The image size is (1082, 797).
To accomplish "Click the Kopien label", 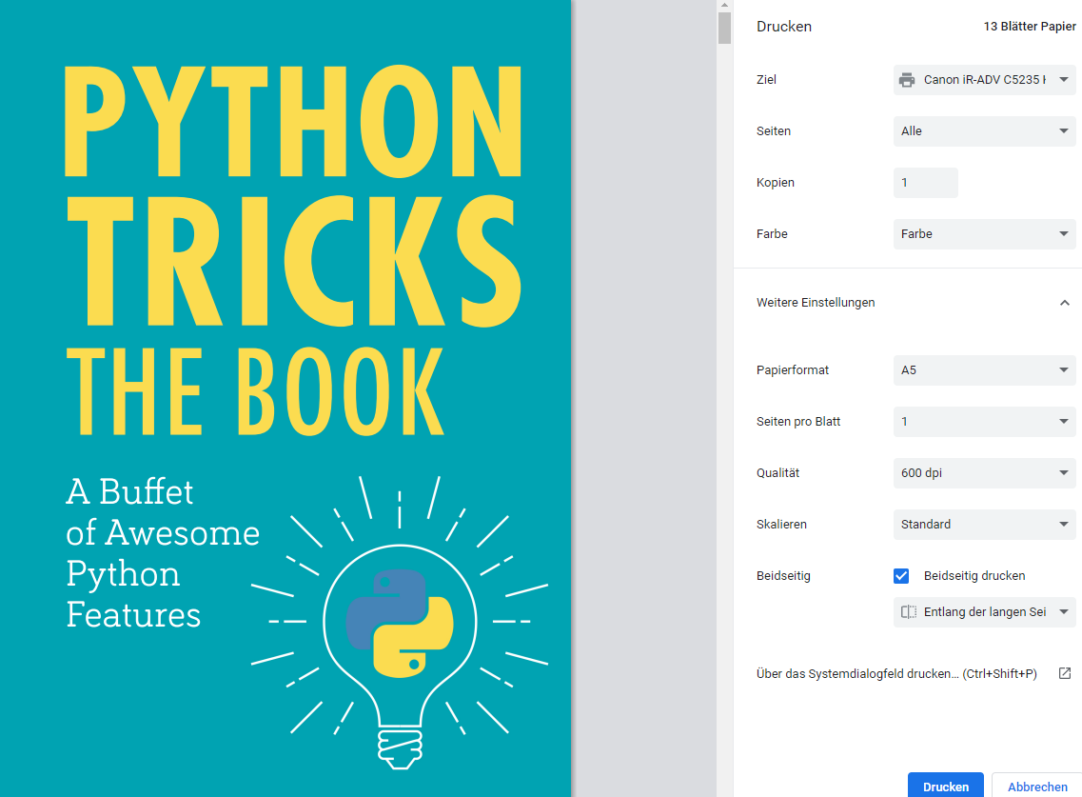I will tap(775, 182).
